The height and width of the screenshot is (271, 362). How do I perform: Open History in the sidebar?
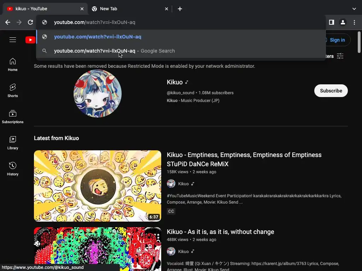(13, 169)
